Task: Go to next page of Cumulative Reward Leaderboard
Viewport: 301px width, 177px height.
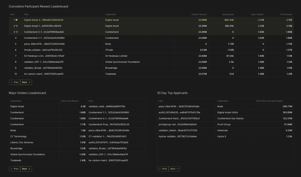Action: (x=26, y=82)
